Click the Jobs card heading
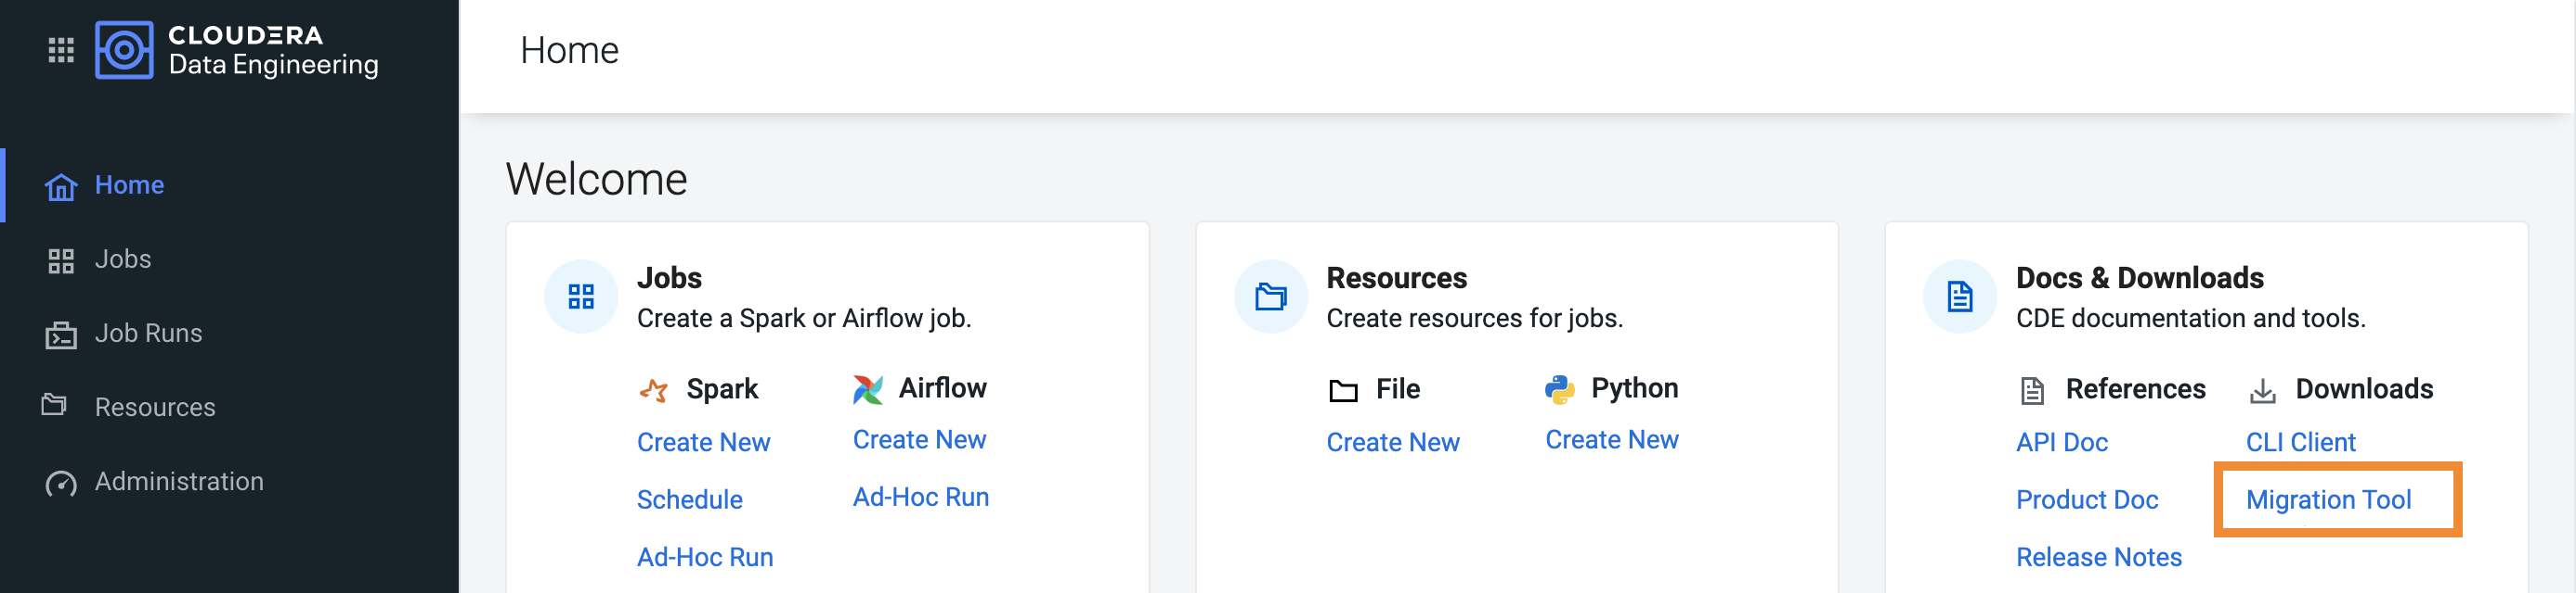Image resolution: width=2576 pixels, height=593 pixels. 669,278
